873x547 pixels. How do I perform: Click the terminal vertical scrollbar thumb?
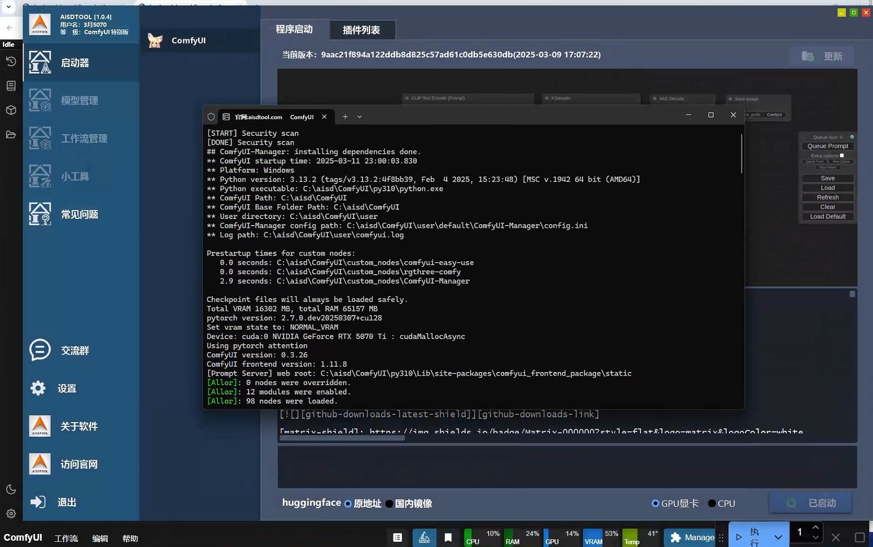click(x=741, y=154)
